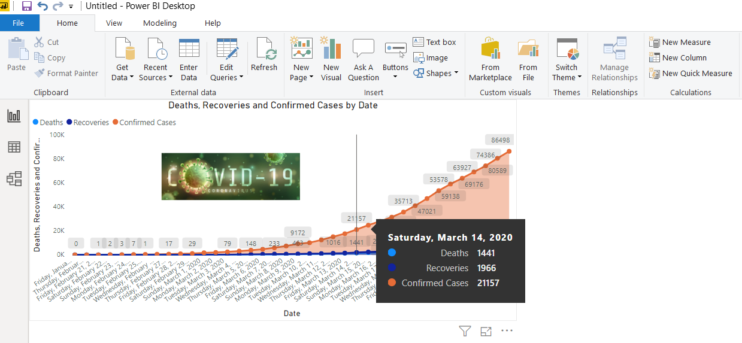Image resolution: width=742 pixels, height=343 pixels.
Task: Click the Copy button
Action: (50, 57)
